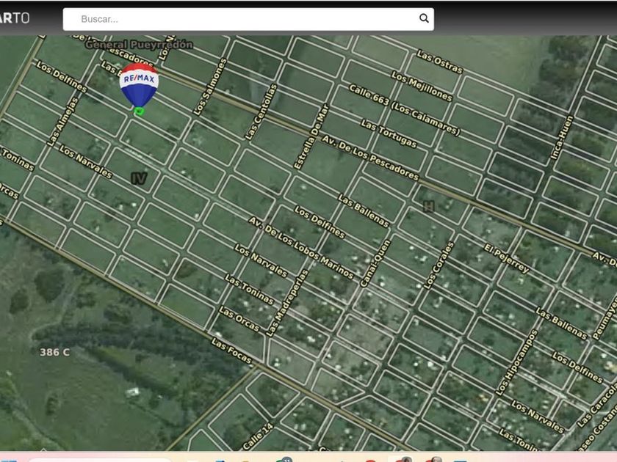This screenshot has width=617, height=462.
Task: Click the IV section label on map
Action: 139,178
